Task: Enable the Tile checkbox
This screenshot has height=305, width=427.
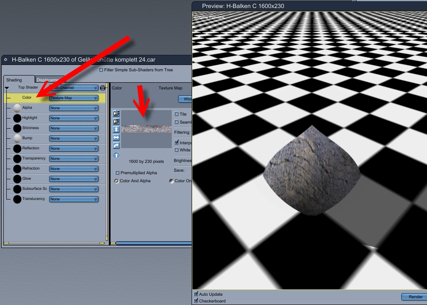Action: pyautogui.click(x=176, y=114)
